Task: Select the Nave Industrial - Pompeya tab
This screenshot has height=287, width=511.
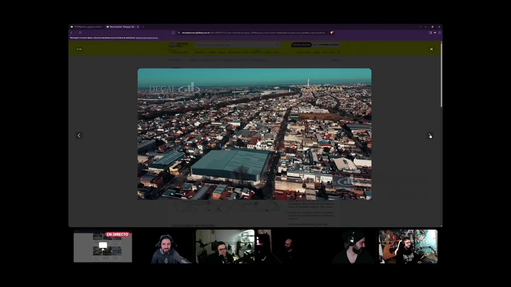Action: 121,27
